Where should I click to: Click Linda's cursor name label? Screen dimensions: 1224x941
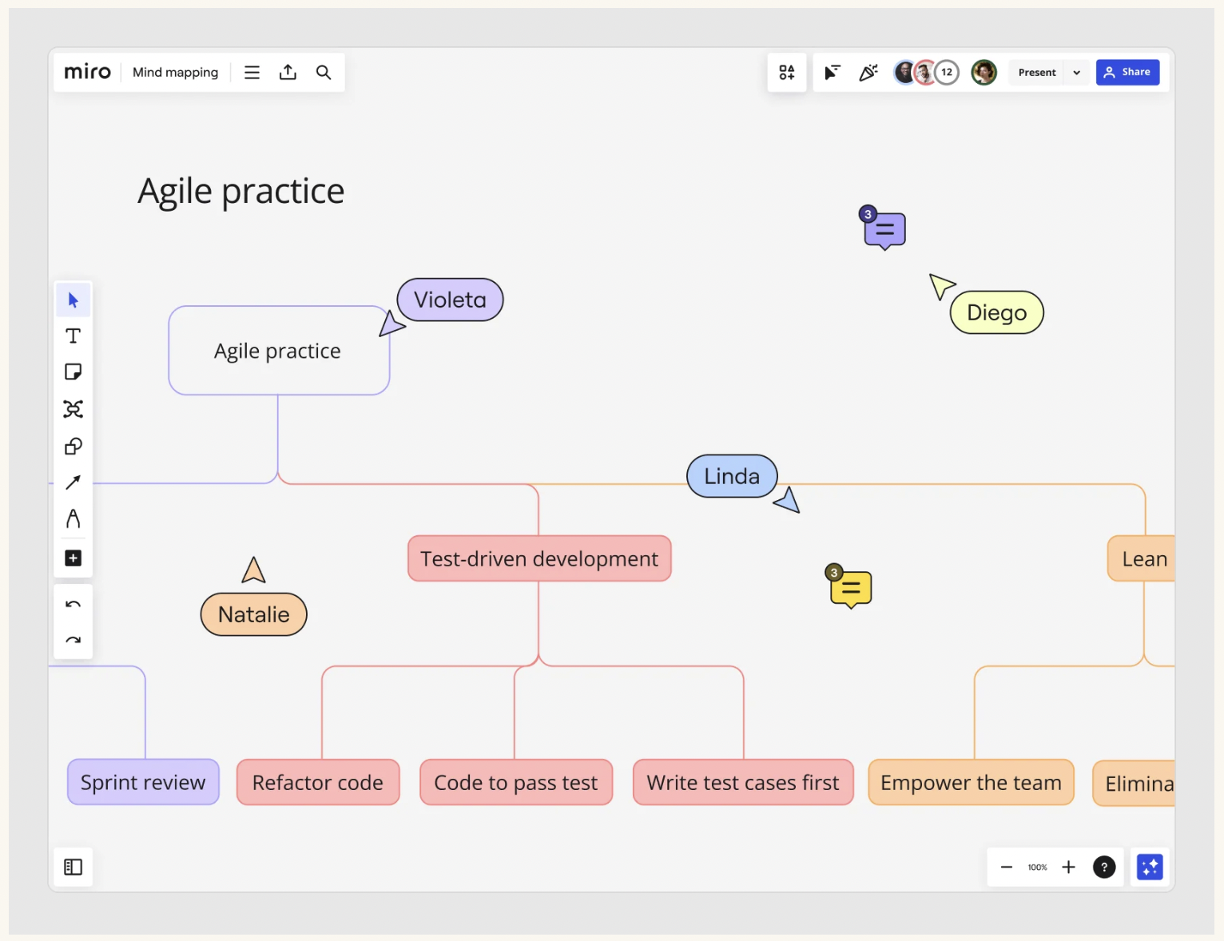(x=732, y=476)
